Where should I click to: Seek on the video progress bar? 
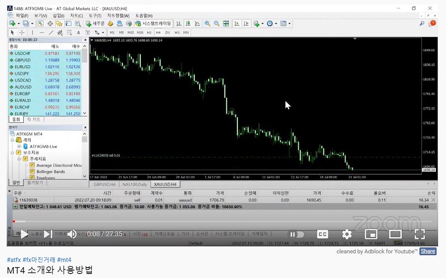pos(223,221)
